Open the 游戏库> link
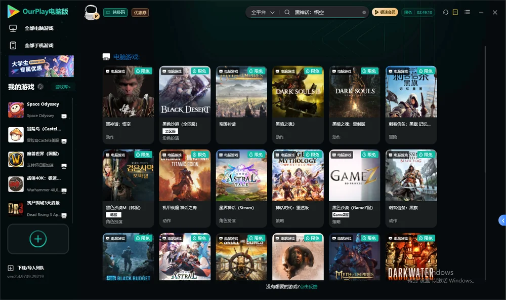This screenshot has height=300, width=506. tap(63, 87)
